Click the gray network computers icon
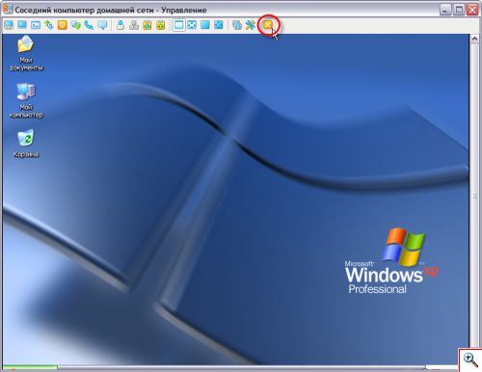The height and width of the screenshot is (372, 482). click(x=134, y=25)
